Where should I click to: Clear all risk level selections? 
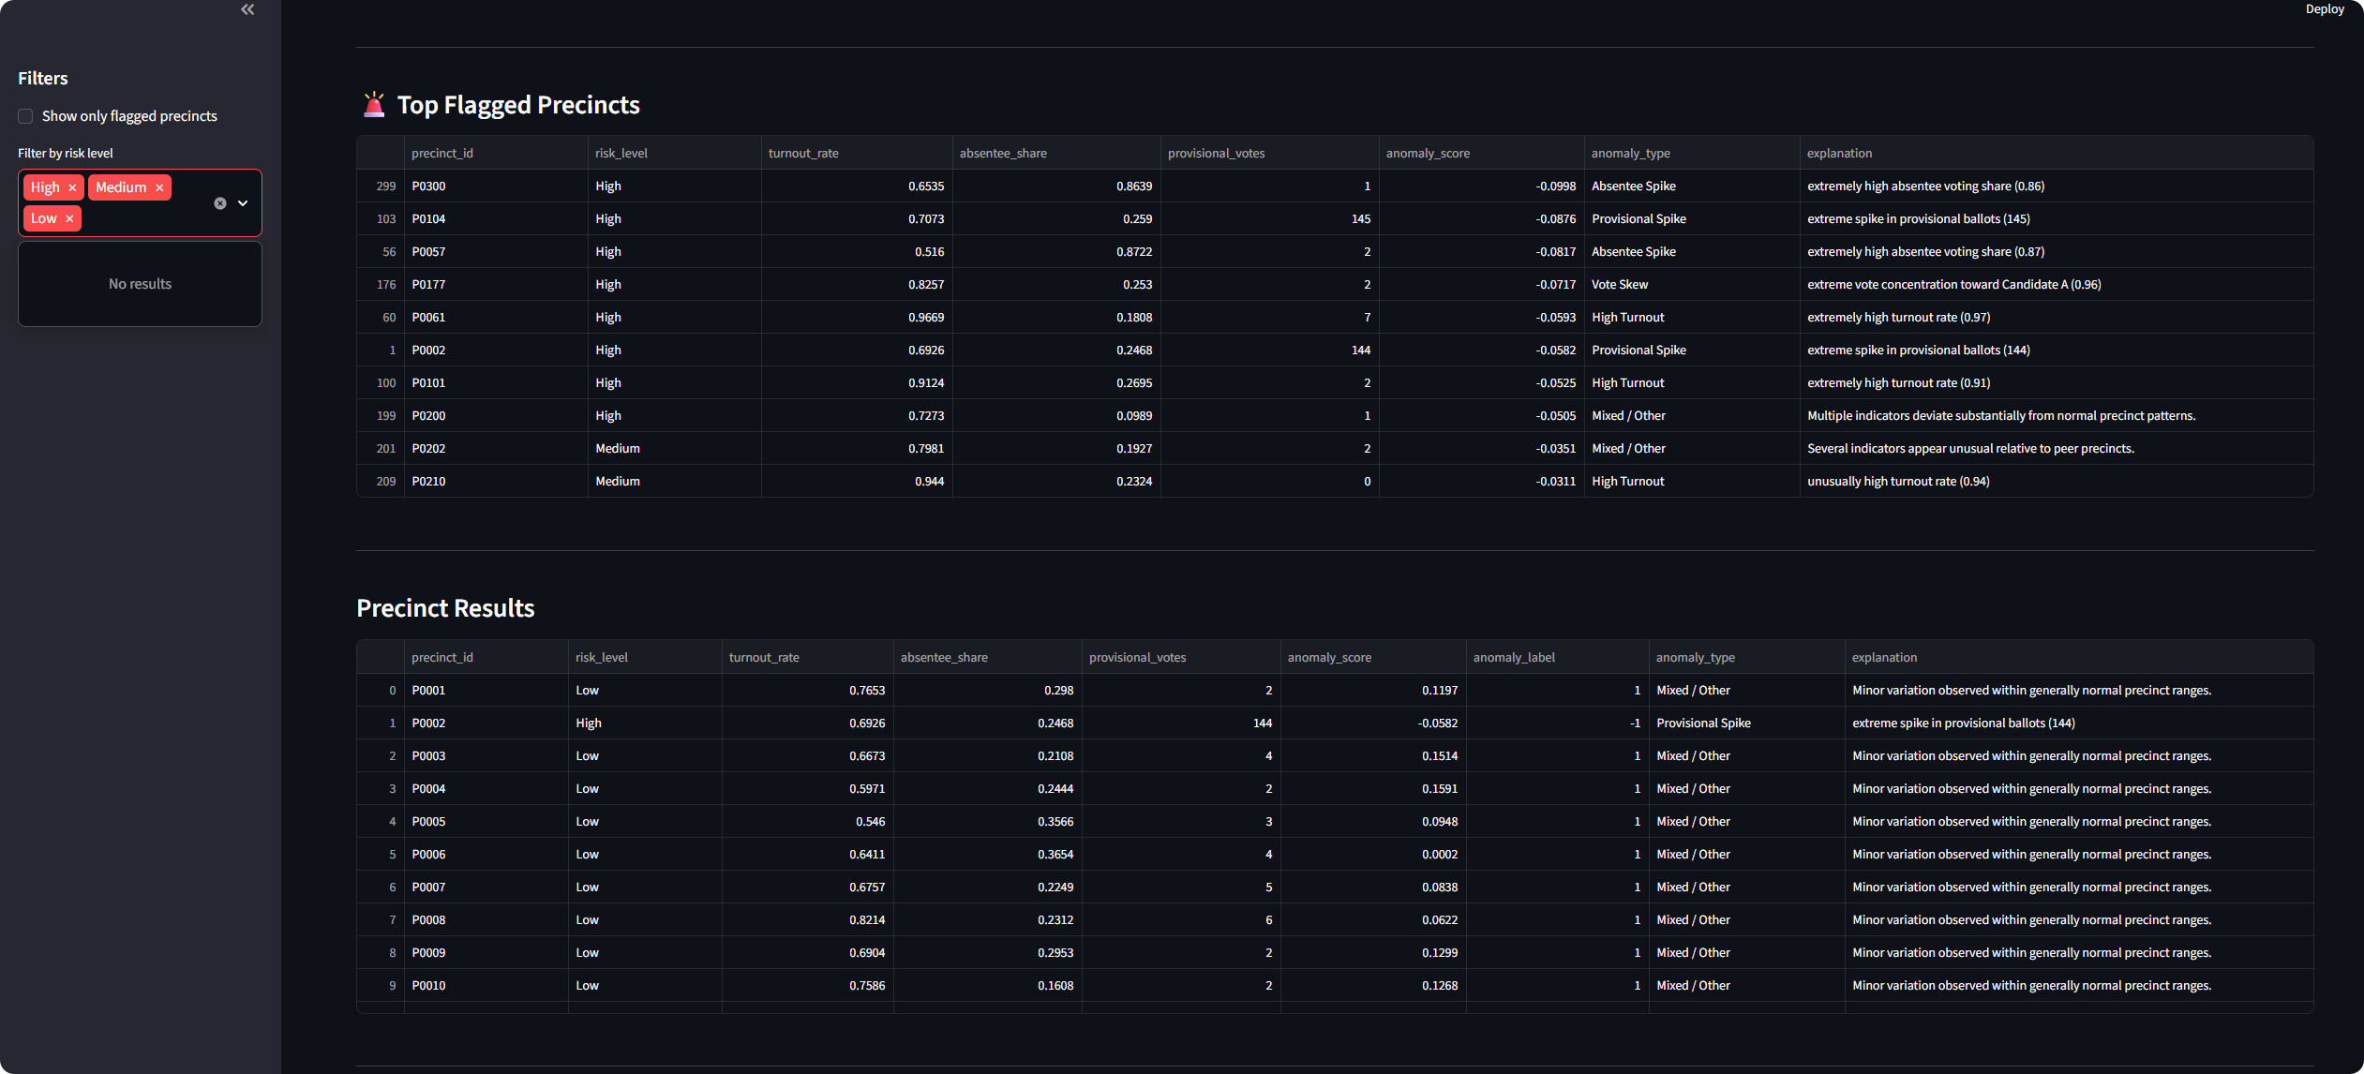click(x=220, y=203)
